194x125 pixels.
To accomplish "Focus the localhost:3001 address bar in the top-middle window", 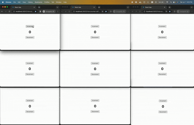I will [88, 12].
